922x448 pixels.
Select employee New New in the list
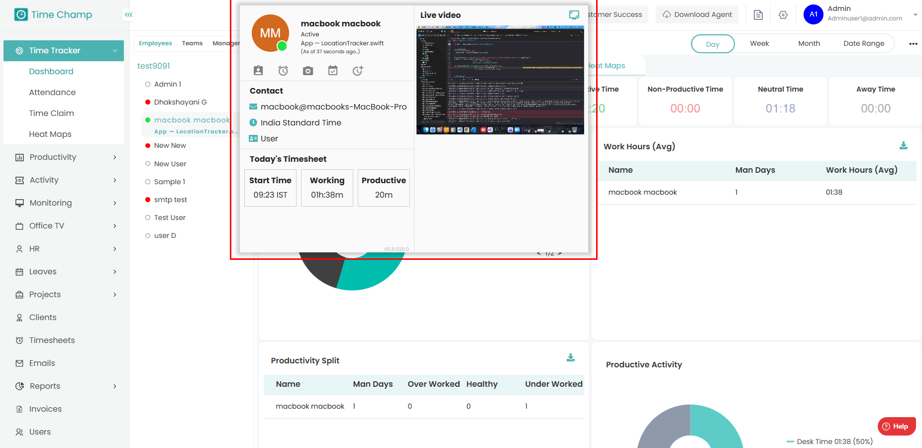(170, 145)
